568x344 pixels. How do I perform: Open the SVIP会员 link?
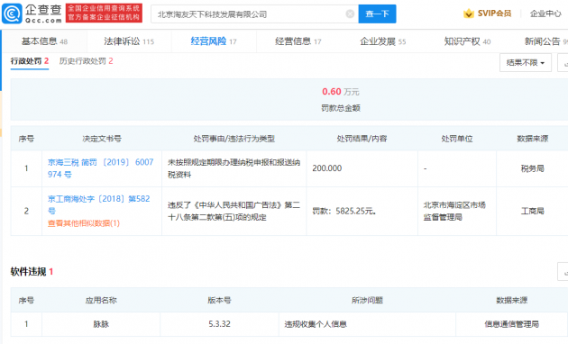point(494,14)
